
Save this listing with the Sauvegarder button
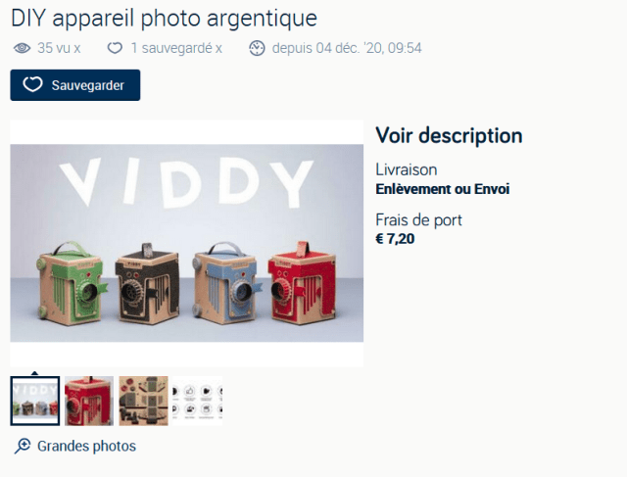click(75, 85)
